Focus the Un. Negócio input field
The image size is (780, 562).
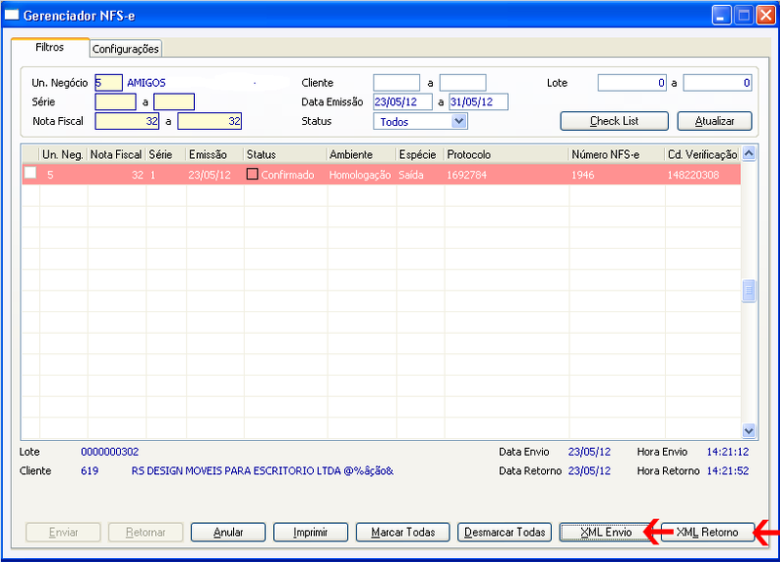[108, 83]
